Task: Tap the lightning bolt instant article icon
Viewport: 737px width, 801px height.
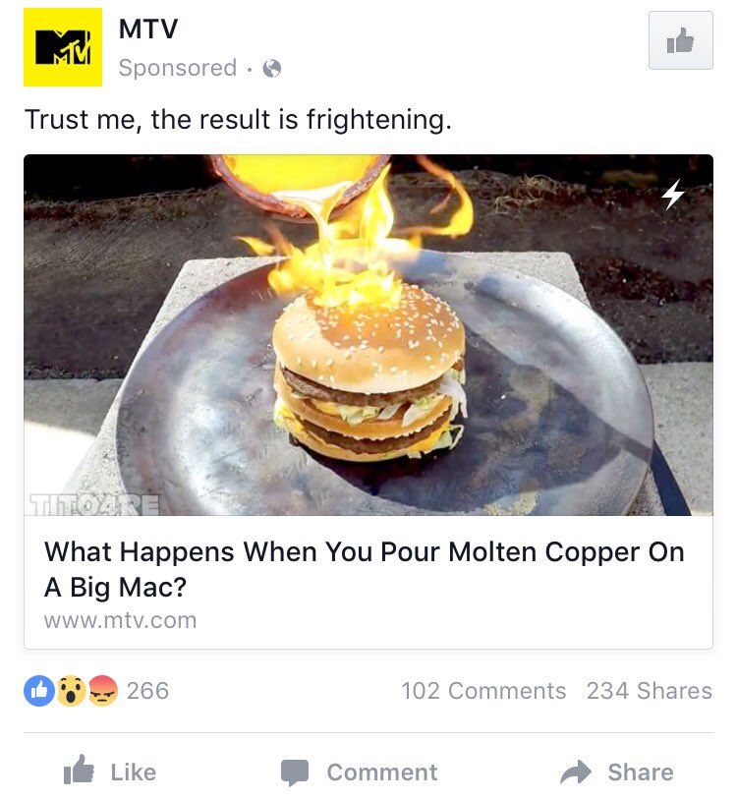Action: tap(673, 195)
